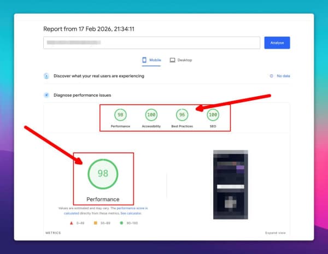Screen dimensions: 328x254
Task: Switch to the Desktop tab
Action: [x=180, y=60]
